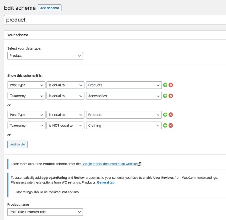The height and width of the screenshot is (220, 226).
Task: Open the General tab link
Action: coord(106,182)
